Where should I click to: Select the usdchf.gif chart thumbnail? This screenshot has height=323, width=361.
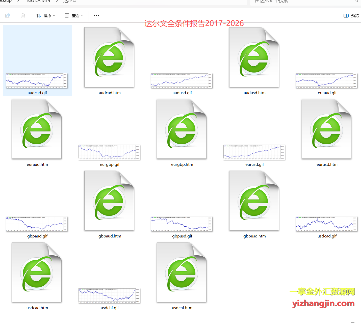tap(109, 296)
